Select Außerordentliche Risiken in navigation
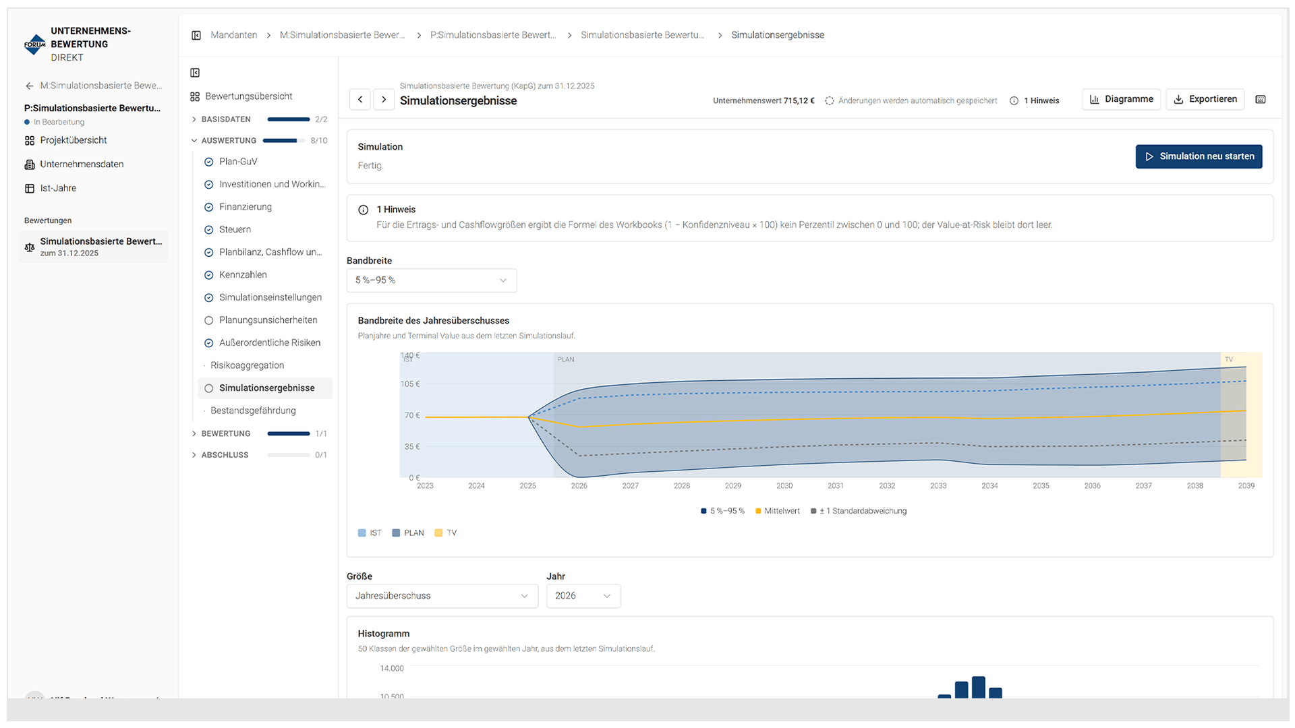Screen dimensions: 1295x728 (265, 342)
